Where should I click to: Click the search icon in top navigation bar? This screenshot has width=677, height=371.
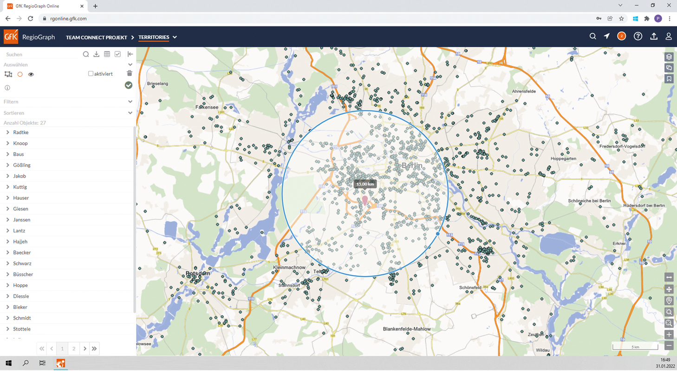point(593,36)
